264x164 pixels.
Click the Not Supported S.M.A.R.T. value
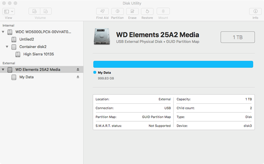(159, 126)
